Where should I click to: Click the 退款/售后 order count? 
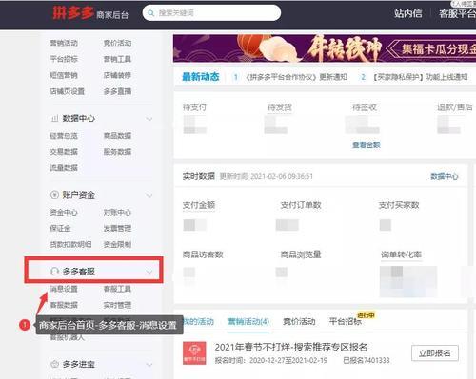coord(448,124)
